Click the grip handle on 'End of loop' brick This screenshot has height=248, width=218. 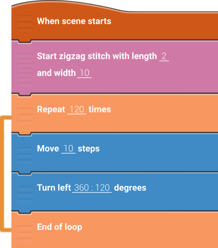tap(25, 232)
